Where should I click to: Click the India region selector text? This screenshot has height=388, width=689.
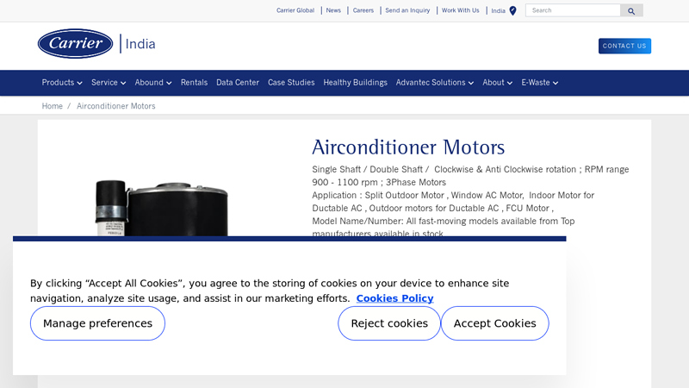click(x=499, y=11)
